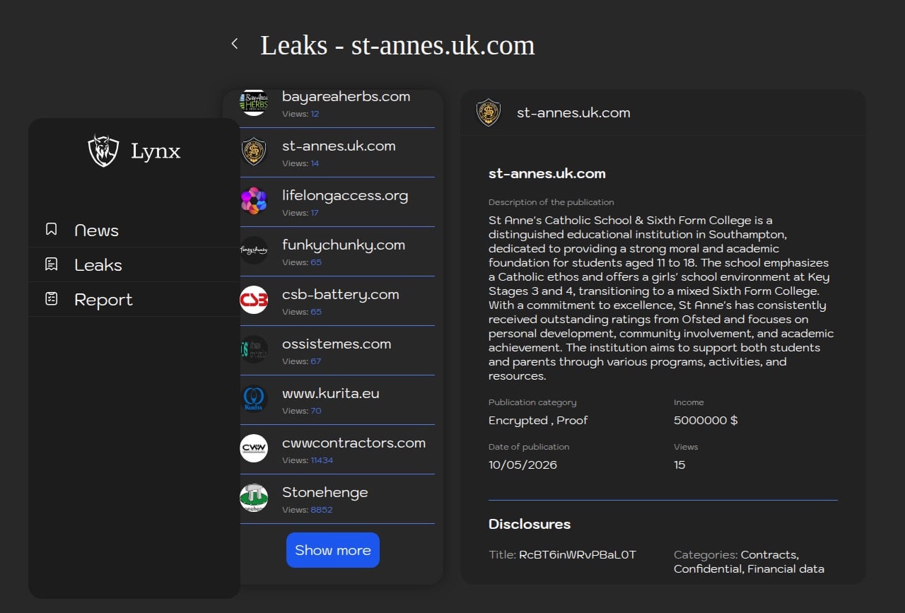Click the News bookmark icon
Screen dimensions: 905x613
(51, 229)
